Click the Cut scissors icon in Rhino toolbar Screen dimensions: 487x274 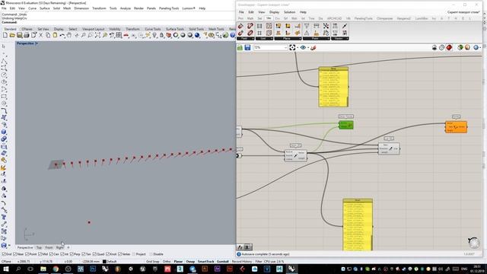40,36
